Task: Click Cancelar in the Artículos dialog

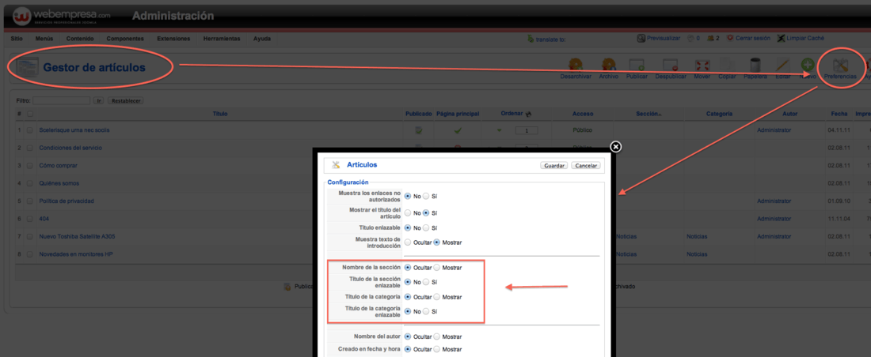Action: point(586,166)
